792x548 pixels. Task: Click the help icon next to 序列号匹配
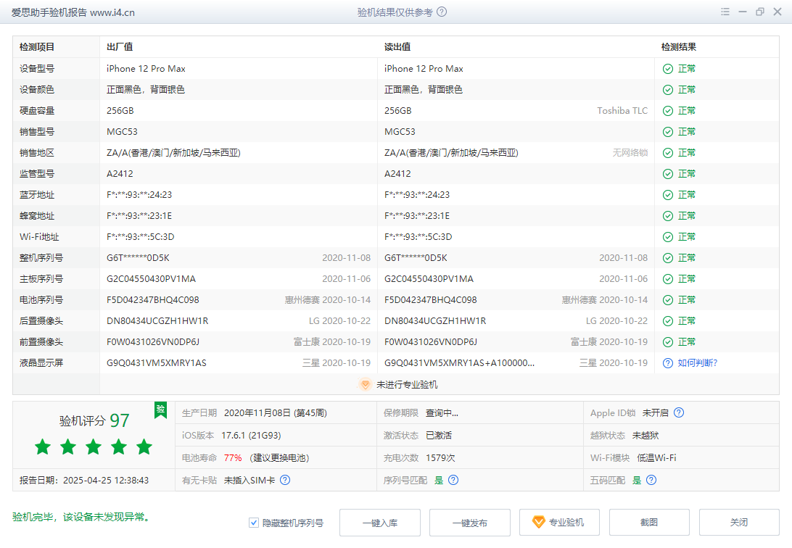453,480
